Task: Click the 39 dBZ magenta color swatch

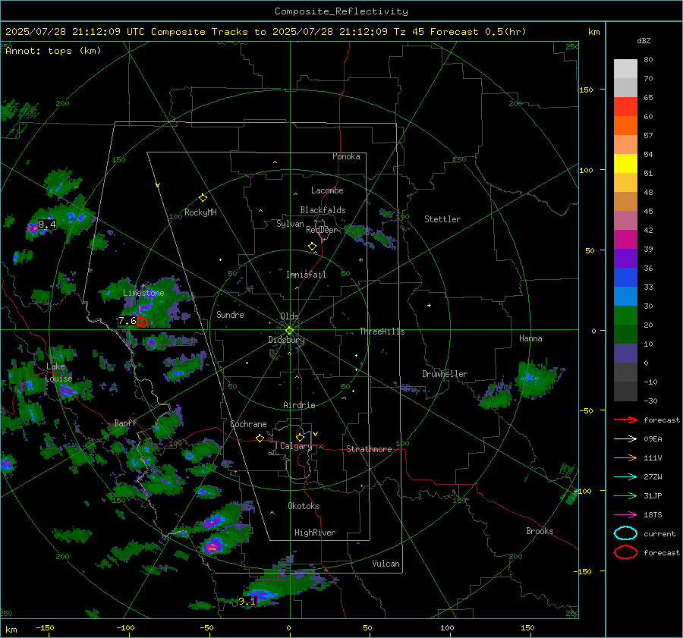Action: 625,240
